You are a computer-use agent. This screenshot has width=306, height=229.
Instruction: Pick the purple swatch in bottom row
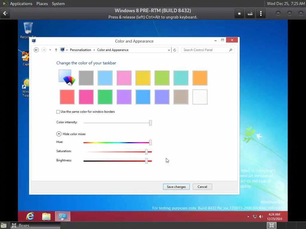tap(124, 97)
